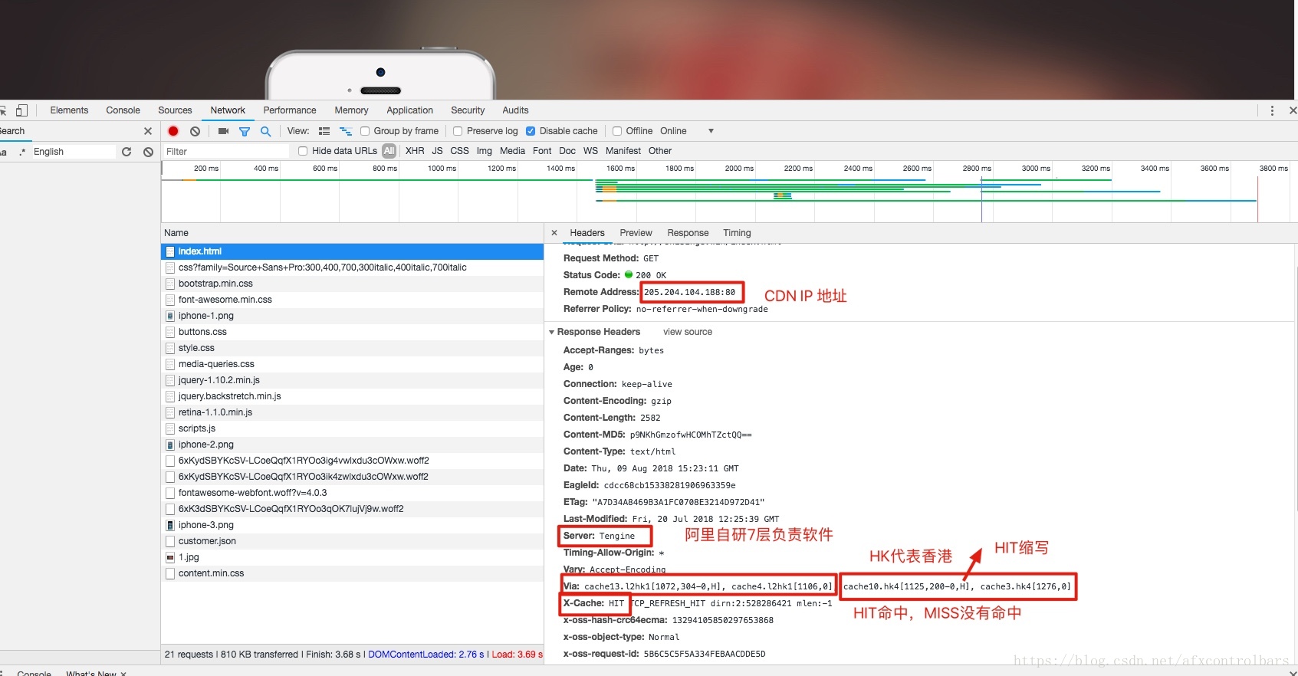Open the Online throttling dropdown
Image resolution: width=1298 pixels, height=676 pixels.
(687, 131)
